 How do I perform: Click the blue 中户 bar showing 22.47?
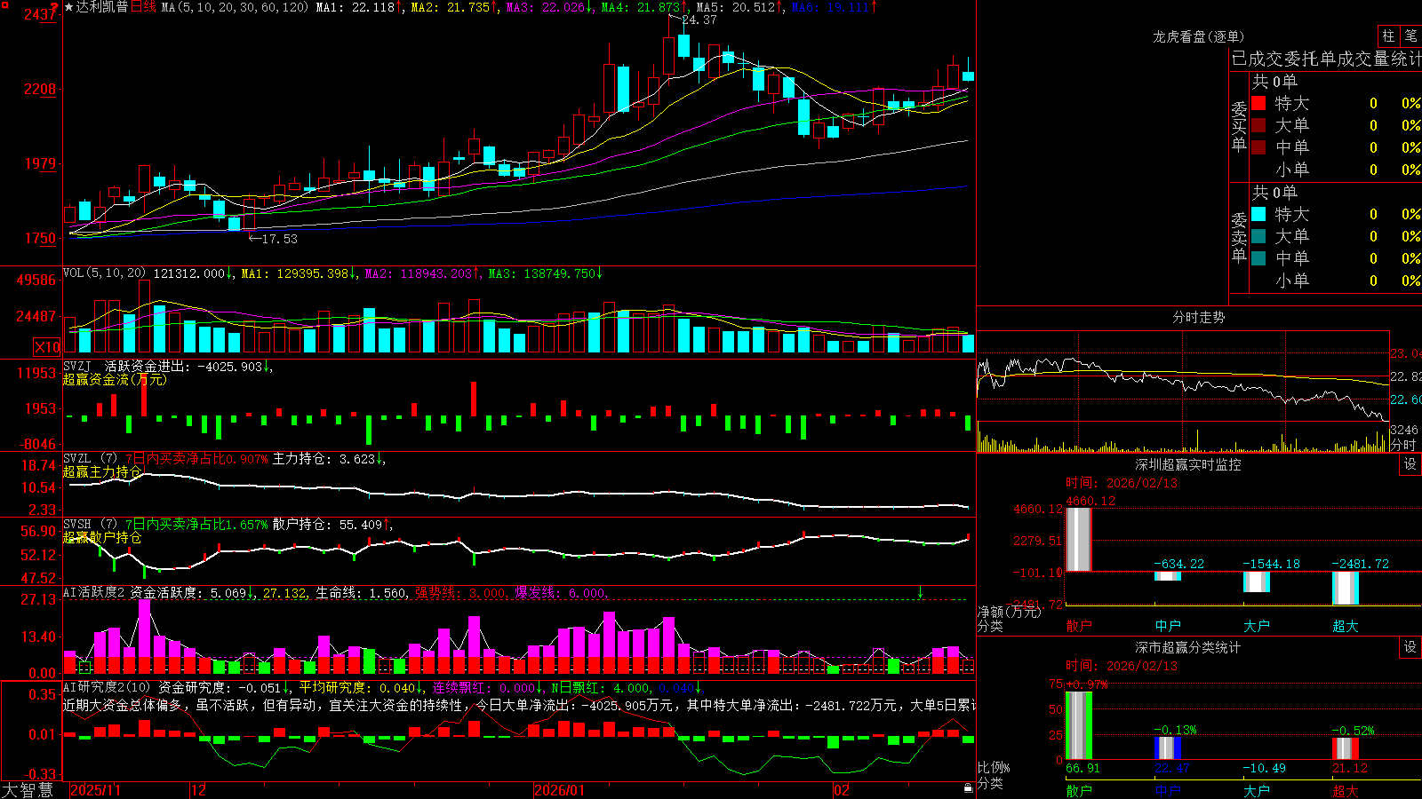pyautogui.click(x=1168, y=748)
